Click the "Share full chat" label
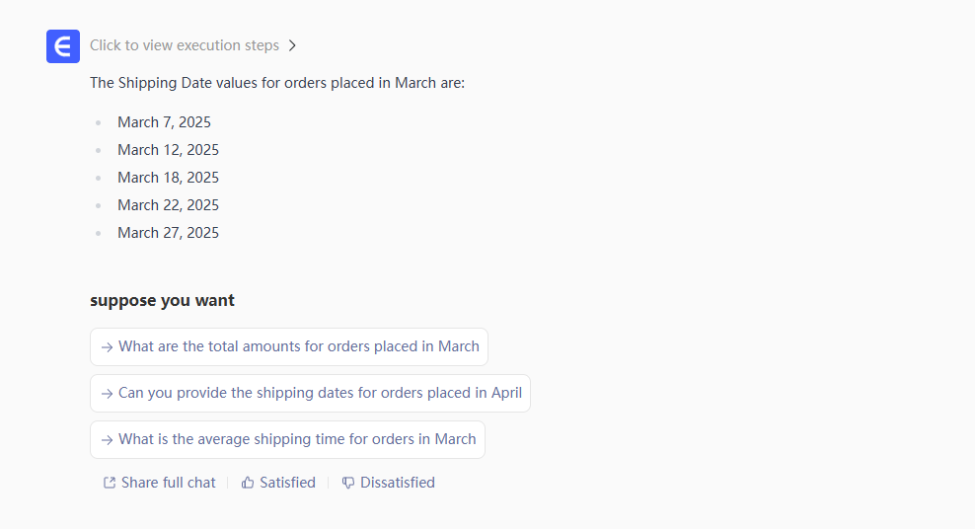Image resolution: width=975 pixels, height=529 pixels. click(x=168, y=483)
